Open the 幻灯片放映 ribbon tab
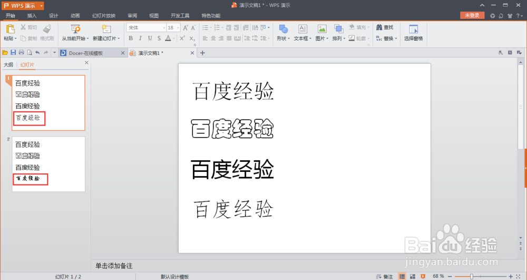Viewport: 527px width, 280px height. tap(104, 15)
